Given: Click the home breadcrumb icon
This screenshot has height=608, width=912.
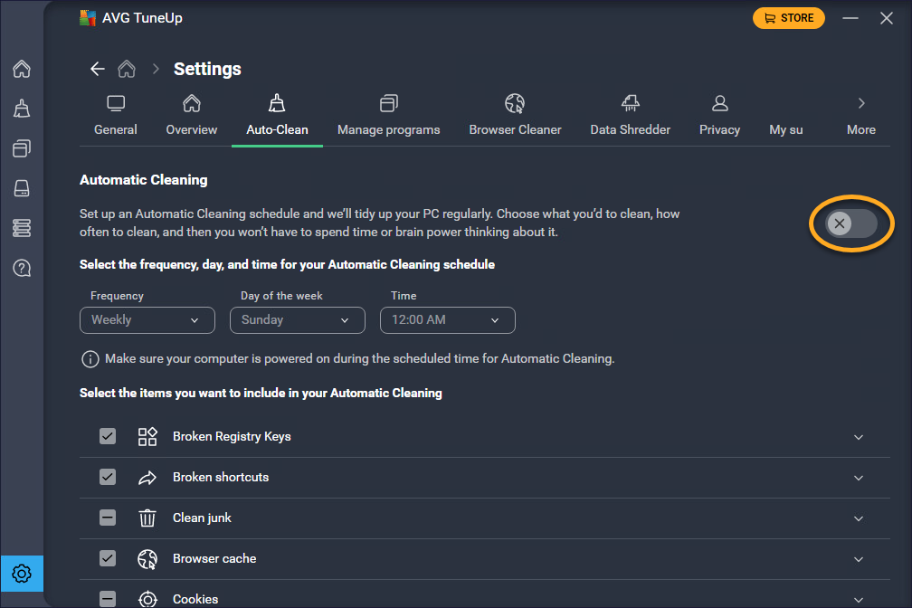Looking at the screenshot, I should [x=128, y=69].
